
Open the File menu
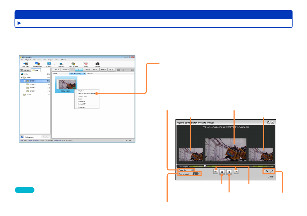coord(22,60)
